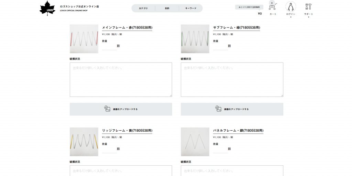This screenshot has width=352, height=176.
Task: Click 画像をアップロードする button under red frame
Action: click(121, 109)
